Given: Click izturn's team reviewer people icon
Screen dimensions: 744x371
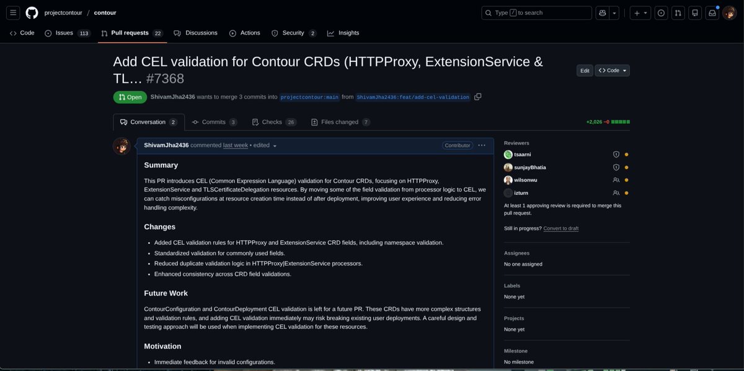Looking at the screenshot, I should (x=616, y=193).
